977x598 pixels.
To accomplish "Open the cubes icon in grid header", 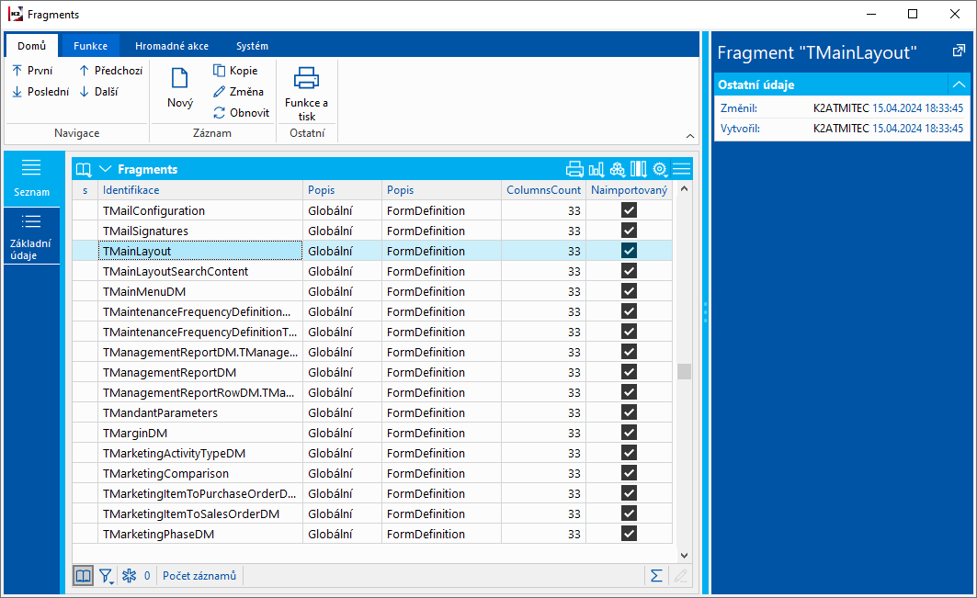I will click(x=617, y=169).
